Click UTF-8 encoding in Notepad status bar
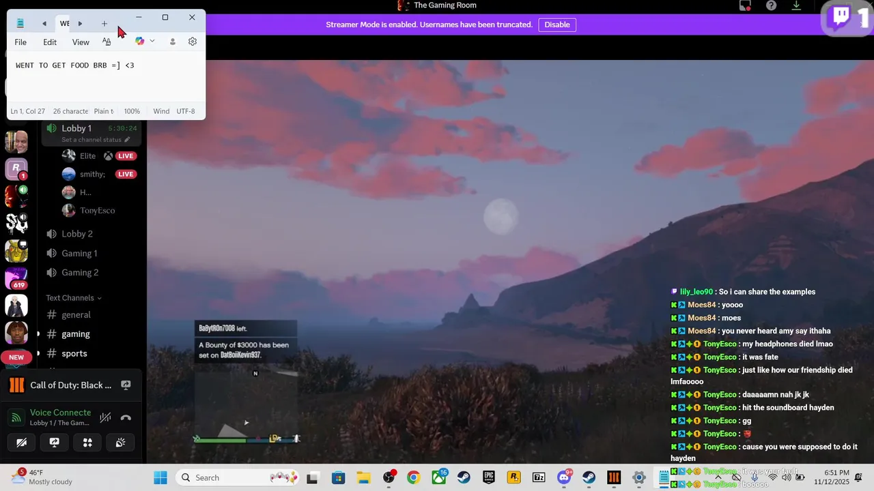 186,111
